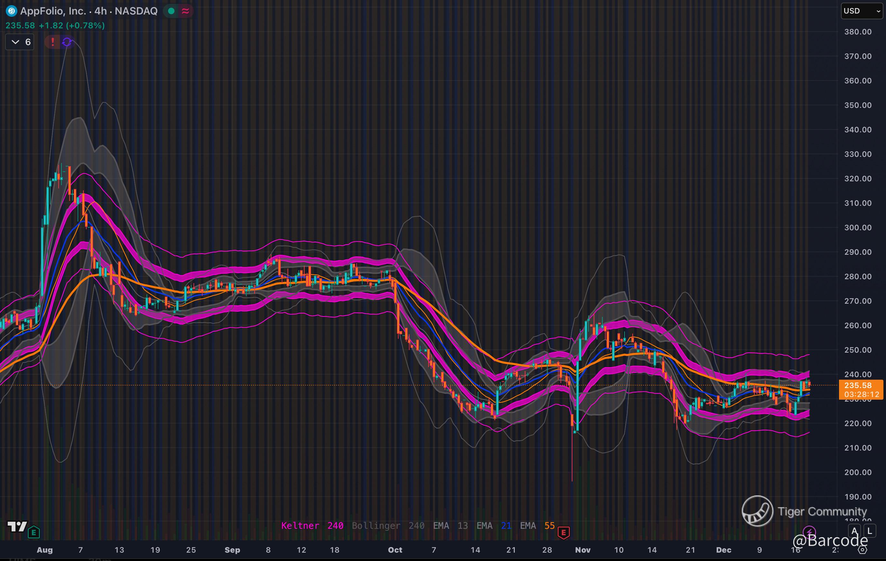Open the red earnings E marker

563,532
